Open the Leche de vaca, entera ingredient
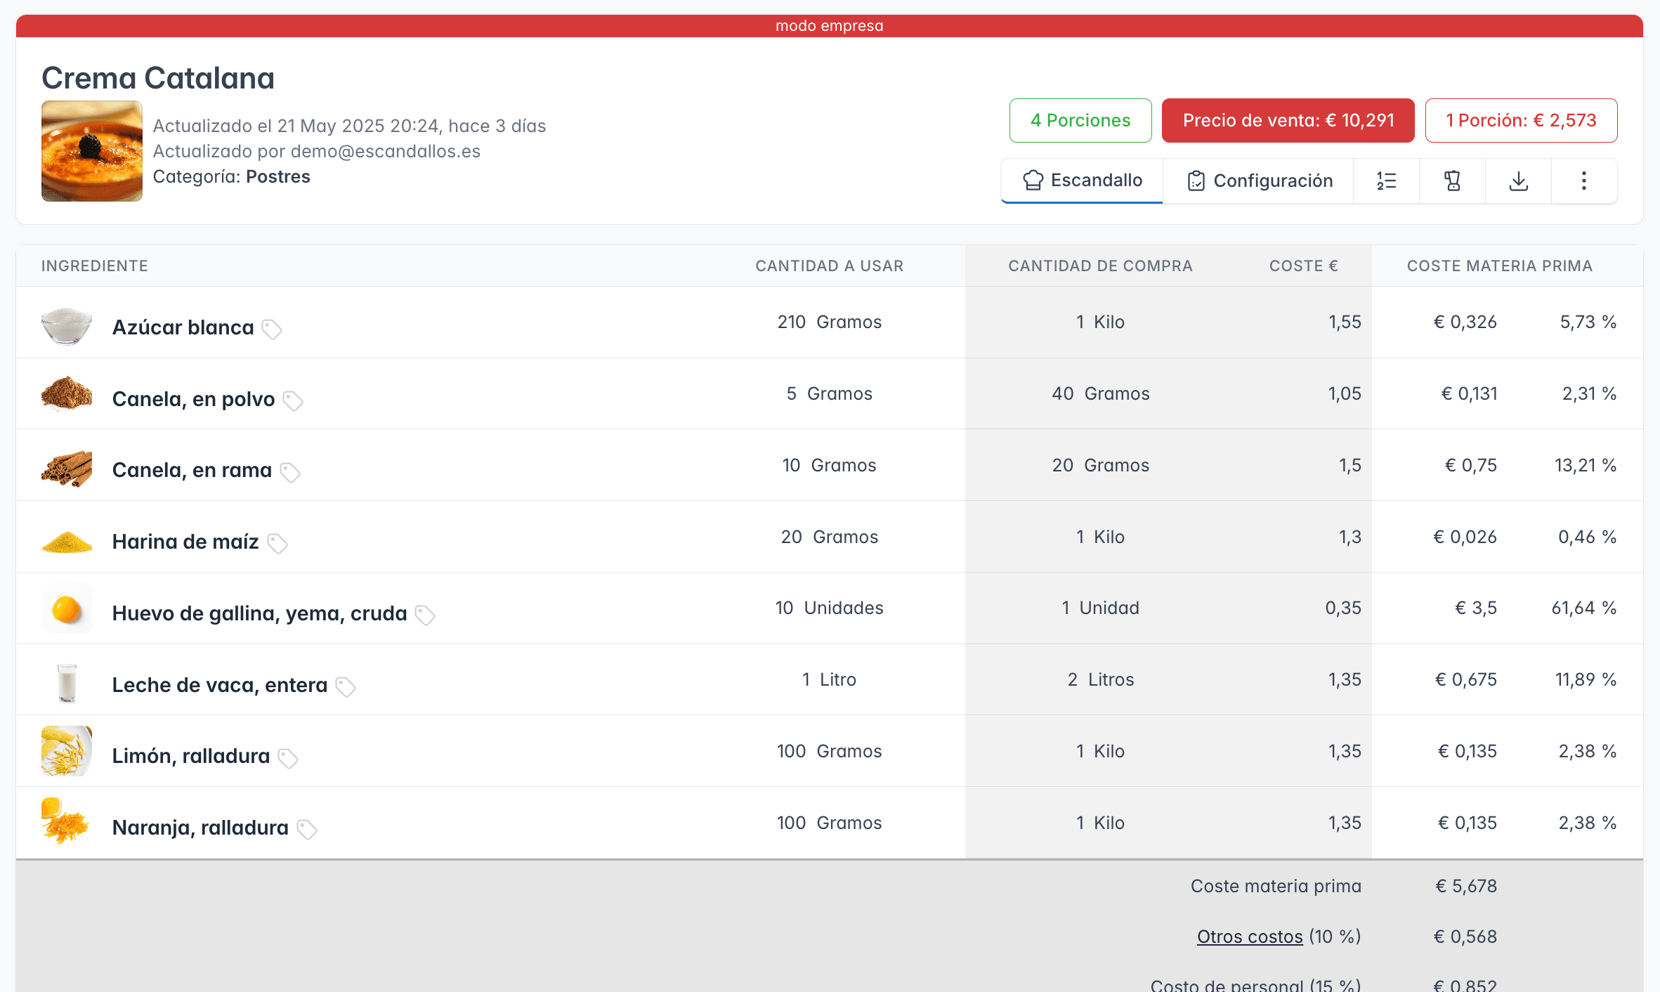 (220, 685)
